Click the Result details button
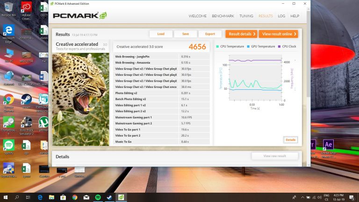 [x=241, y=34]
